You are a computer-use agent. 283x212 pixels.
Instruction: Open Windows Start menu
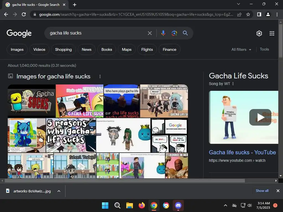point(105,205)
